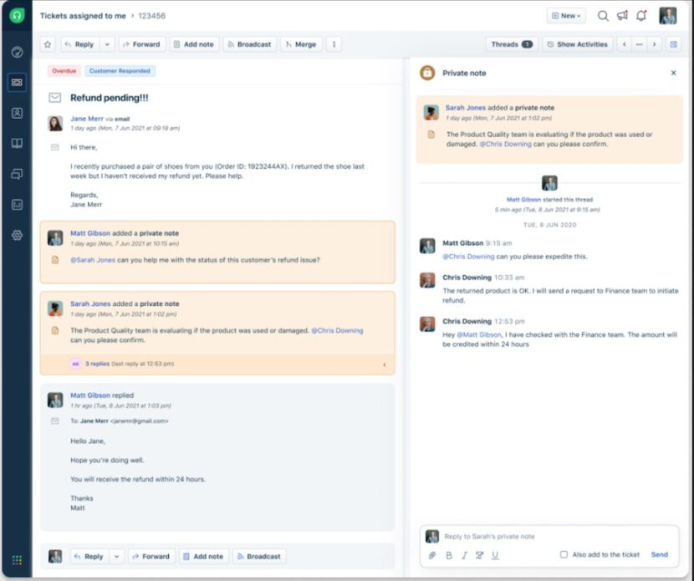The width and height of the screenshot is (694, 581).
Task: Open the Forums chat icon in sidebar
Action: [17, 173]
